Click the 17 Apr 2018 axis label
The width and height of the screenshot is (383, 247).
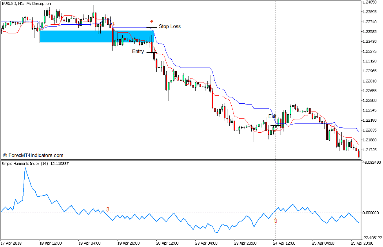11,243
